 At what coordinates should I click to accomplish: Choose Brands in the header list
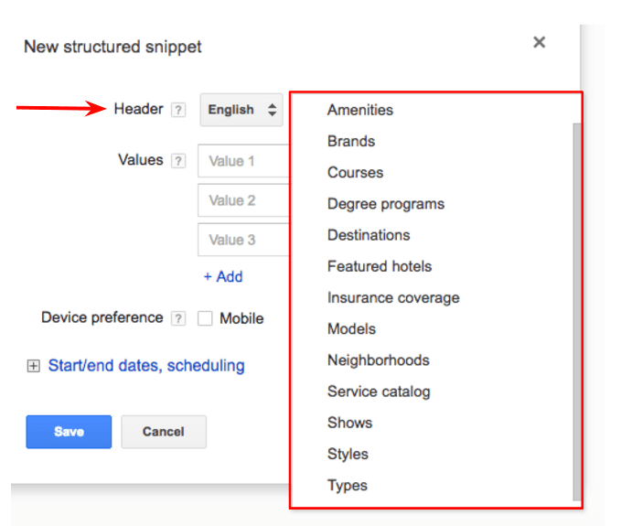click(351, 141)
